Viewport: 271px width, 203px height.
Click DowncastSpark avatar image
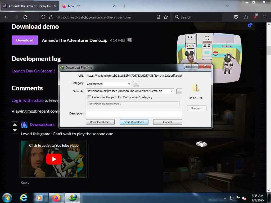click(x=24, y=125)
